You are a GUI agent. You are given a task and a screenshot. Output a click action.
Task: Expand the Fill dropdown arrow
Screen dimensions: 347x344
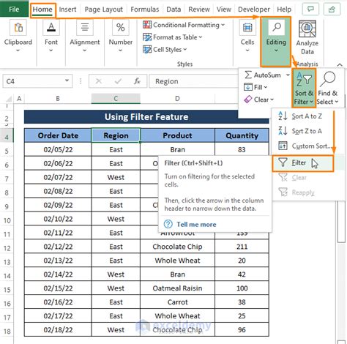[266, 87]
